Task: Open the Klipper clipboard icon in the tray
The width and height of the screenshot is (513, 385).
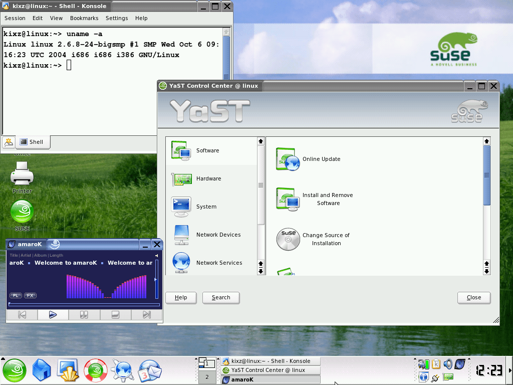Action: (436, 364)
